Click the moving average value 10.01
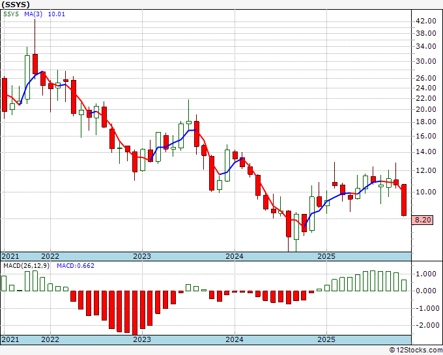The image size is (443, 355). point(57,15)
